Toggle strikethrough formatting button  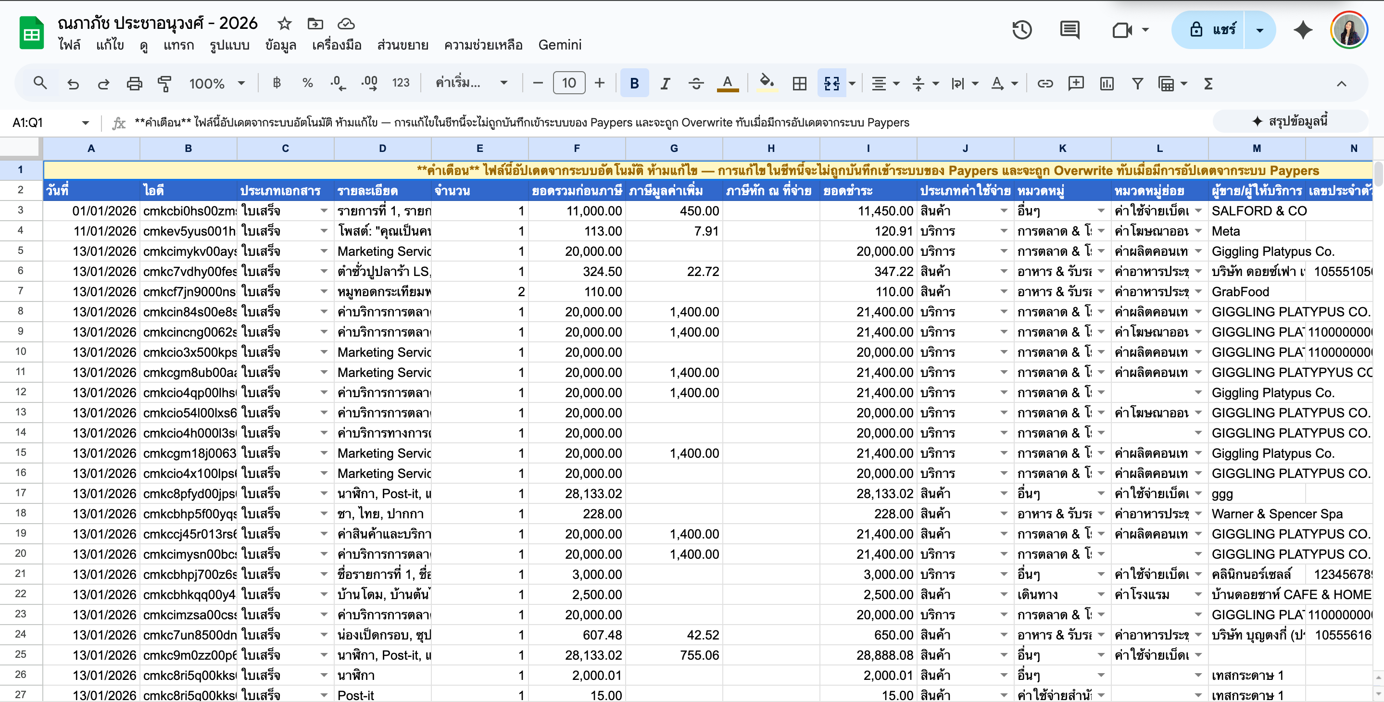tap(696, 83)
